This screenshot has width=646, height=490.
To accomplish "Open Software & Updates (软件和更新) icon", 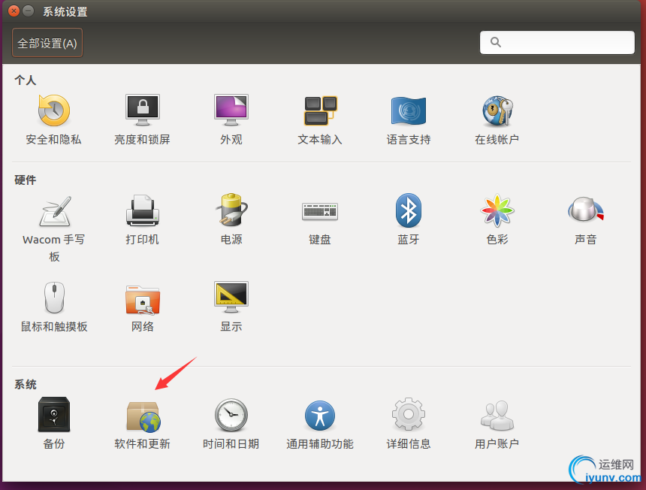I will (x=143, y=416).
